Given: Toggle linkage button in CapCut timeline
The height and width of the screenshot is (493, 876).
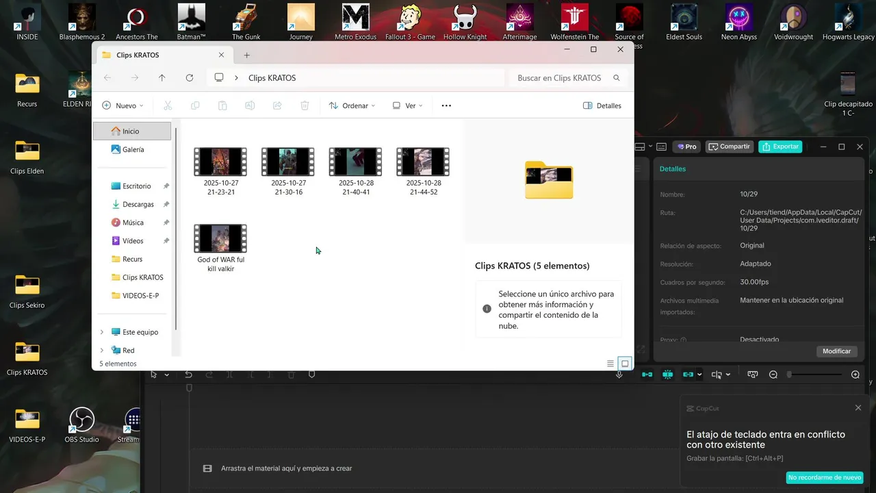Looking at the screenshot, I should pos(688,375).
